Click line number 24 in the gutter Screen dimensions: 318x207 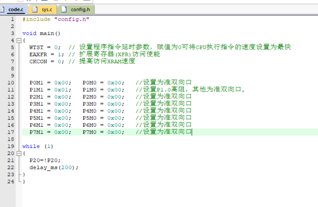click(11, 181)
